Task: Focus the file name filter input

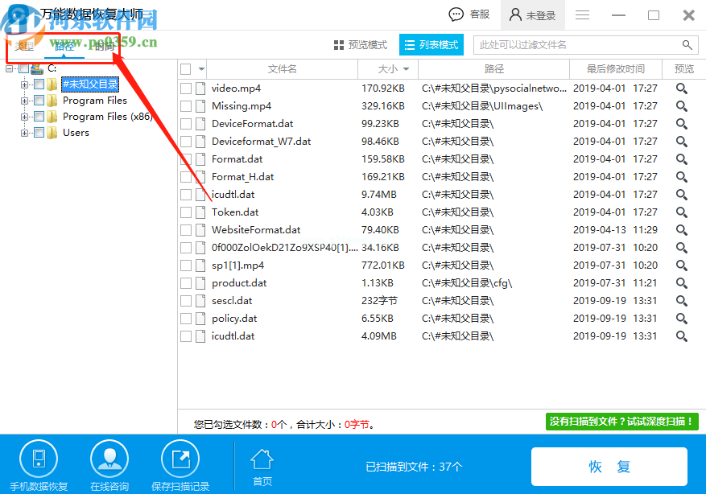Action: tap(576, 45)
